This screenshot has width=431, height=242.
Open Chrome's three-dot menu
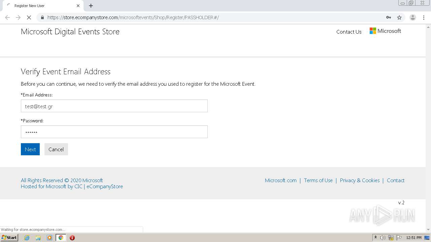424,17
